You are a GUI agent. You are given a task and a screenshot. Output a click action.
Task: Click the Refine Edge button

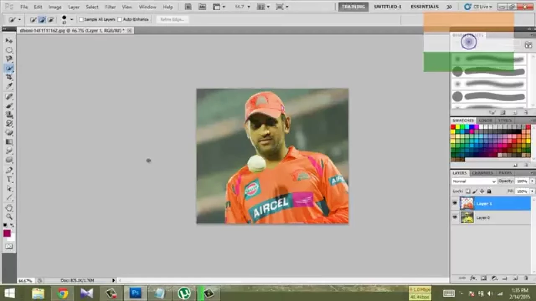(172, 19)
